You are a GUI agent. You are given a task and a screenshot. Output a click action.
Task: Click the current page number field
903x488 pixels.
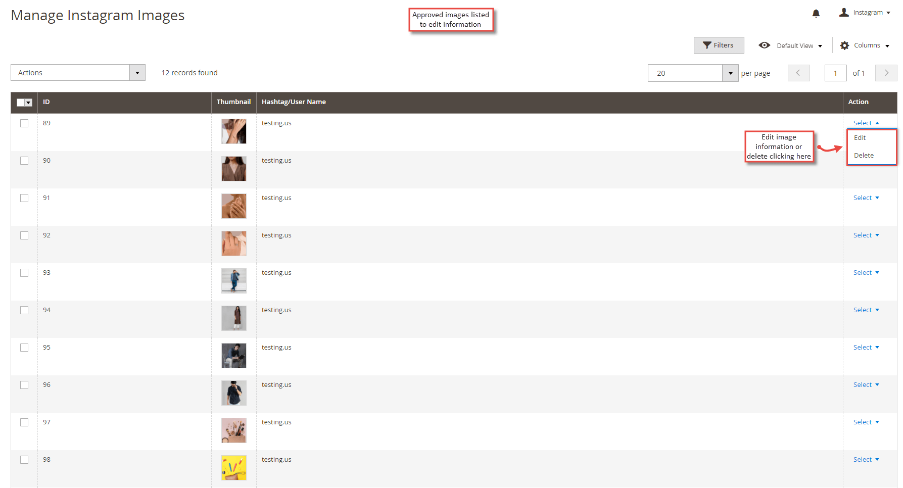[x=835, y=73]
